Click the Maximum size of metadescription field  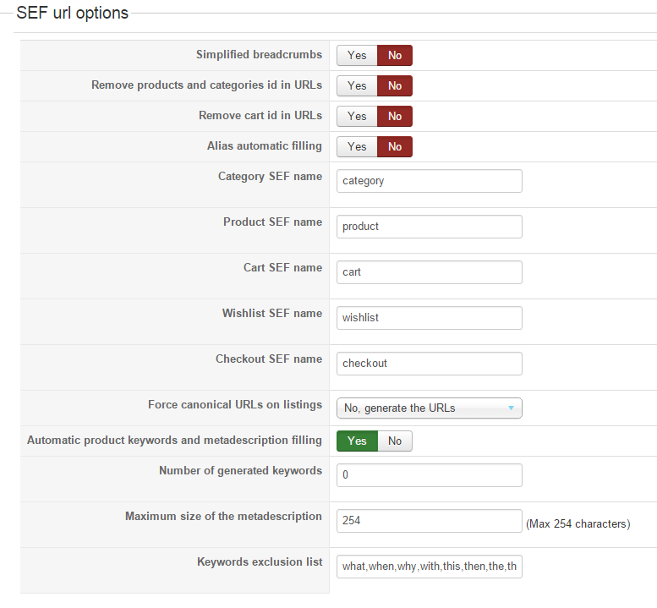pyautogui.click(x=429, y=521)
